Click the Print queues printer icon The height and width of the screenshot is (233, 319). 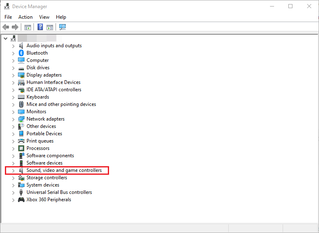point(21,141)
